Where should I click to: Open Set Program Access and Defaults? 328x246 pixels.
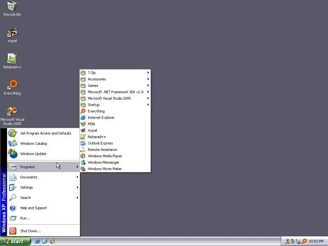coord(43,133)
